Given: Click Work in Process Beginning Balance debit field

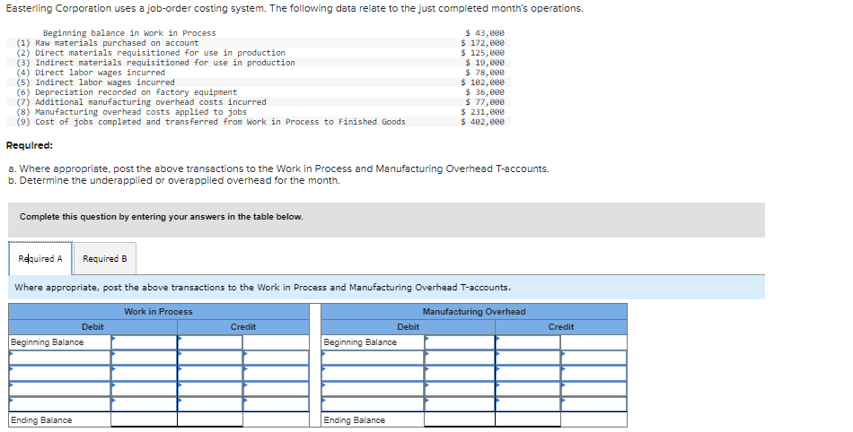Looking at the screenshot, I should [x=145, y=342].
